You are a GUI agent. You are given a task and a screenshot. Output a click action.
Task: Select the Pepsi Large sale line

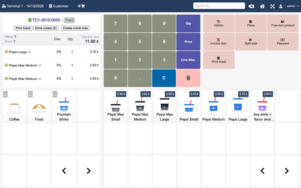point(52,52)
